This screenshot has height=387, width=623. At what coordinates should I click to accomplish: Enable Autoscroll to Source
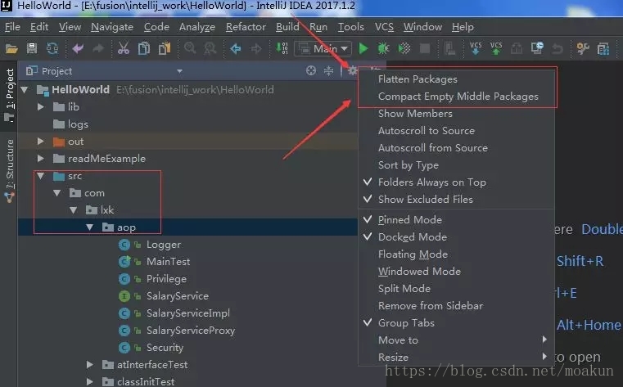point(456,131)
